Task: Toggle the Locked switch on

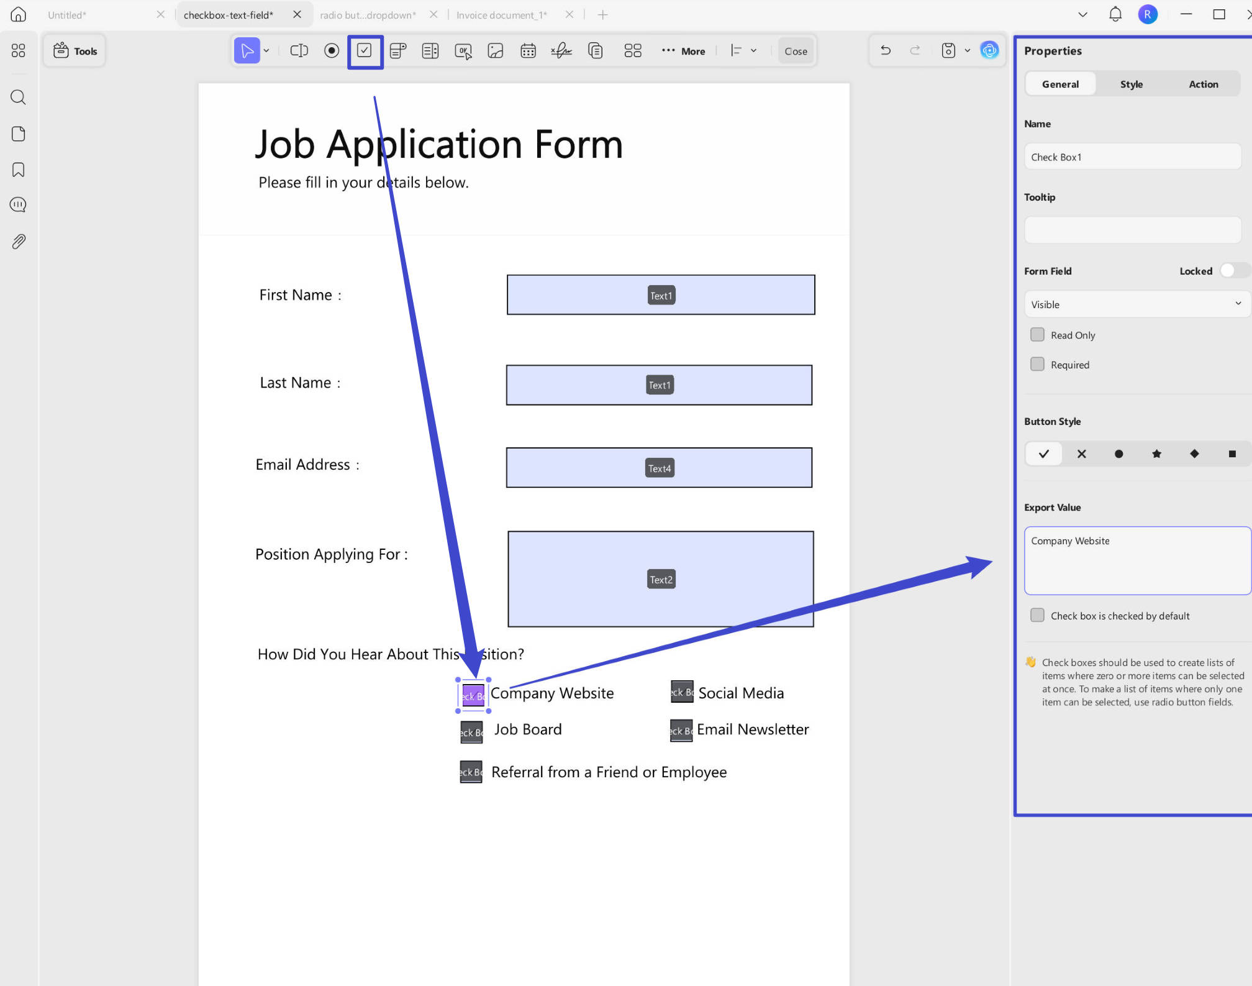Action: (1234, 271)
